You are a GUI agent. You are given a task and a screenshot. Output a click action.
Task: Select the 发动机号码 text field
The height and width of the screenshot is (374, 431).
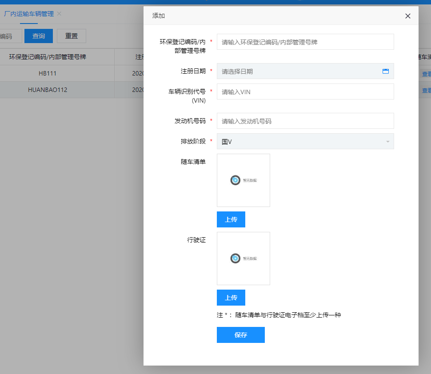(305, 121)
